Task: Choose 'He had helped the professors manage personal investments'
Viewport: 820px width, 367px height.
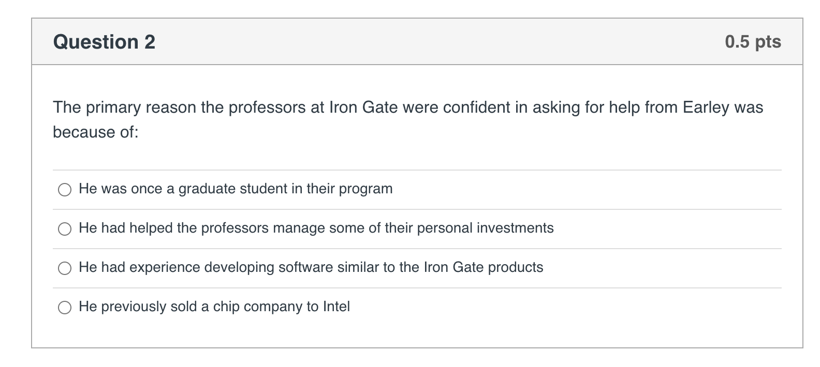Action: (x=64, y=229)
